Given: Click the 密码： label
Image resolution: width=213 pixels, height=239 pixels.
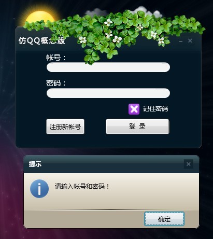Looking at the screenshot, I should pyautogui.click(x=56, y=83).
